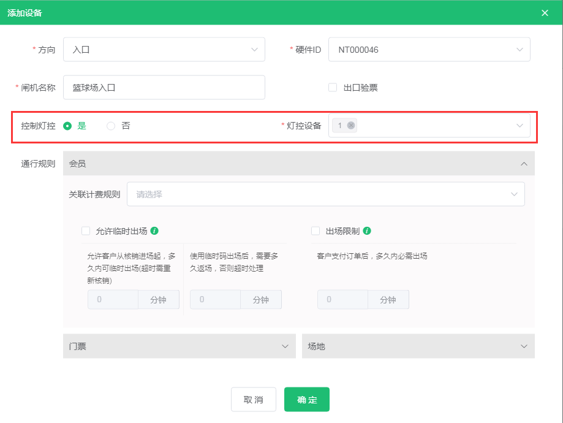Select 是 for 控制灯控

coord(68,126)
